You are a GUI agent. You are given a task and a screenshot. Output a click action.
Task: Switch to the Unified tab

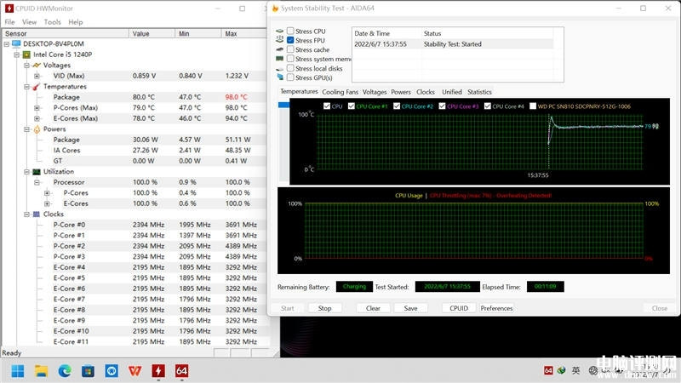coord(452,92)
